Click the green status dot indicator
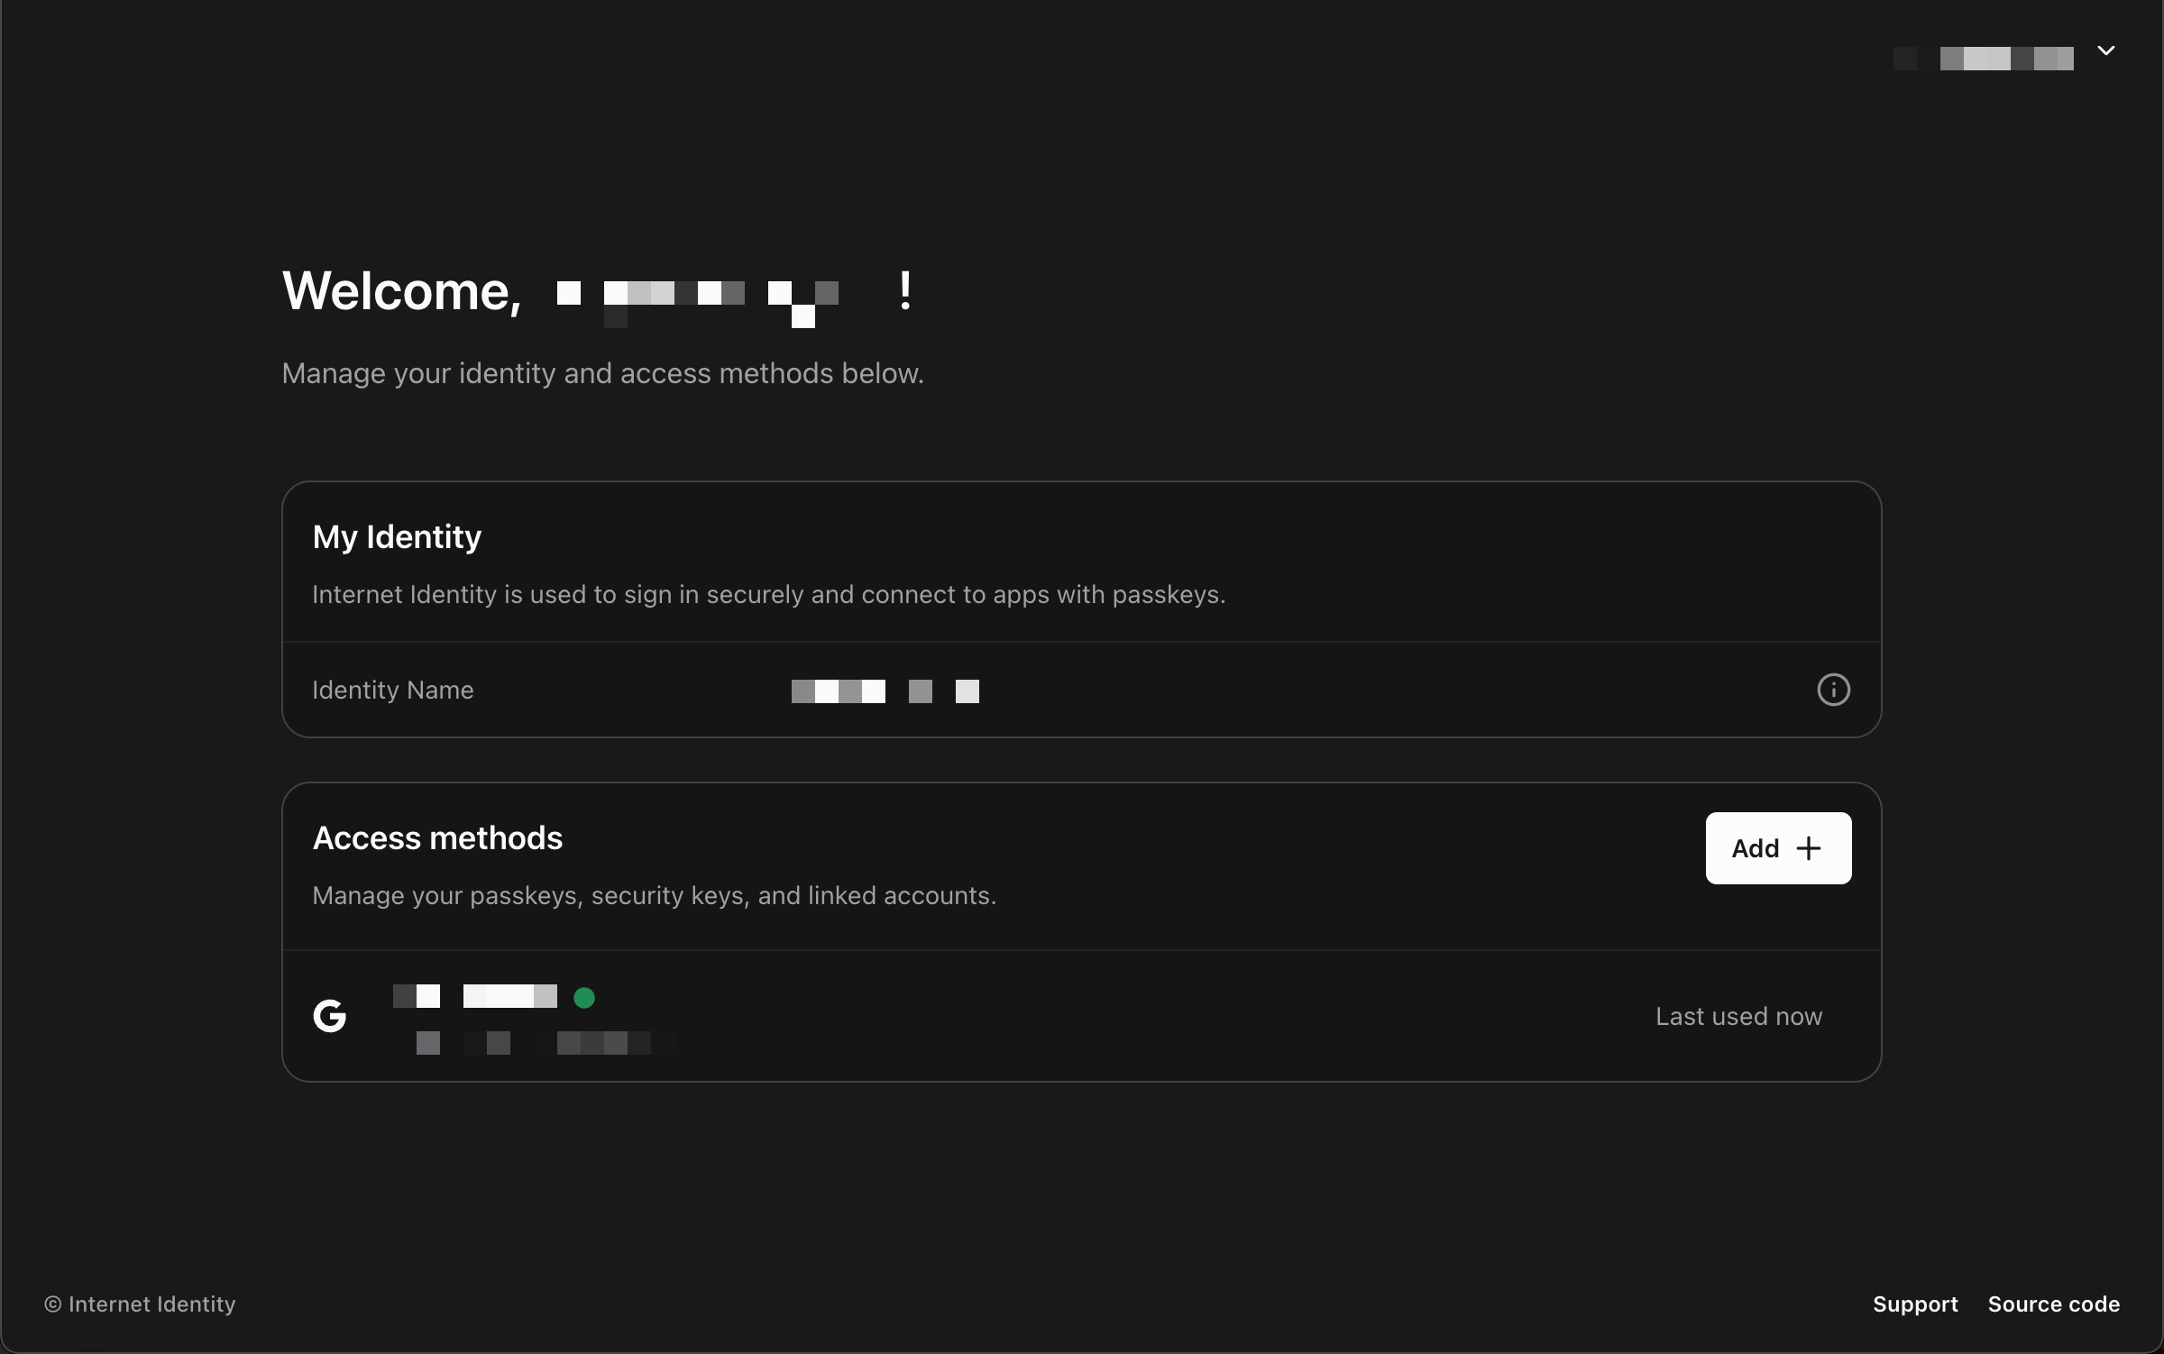Screen dimensions: 2164x1354 [x=584, y=997]
